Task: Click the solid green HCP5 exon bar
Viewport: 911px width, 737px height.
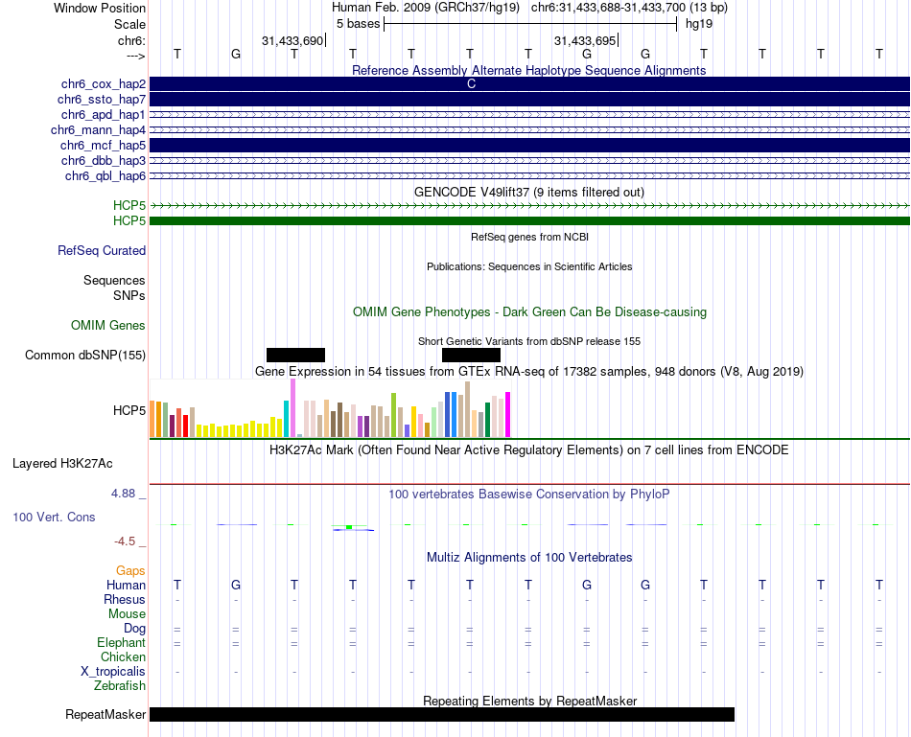Action: (x=529, y=220)
